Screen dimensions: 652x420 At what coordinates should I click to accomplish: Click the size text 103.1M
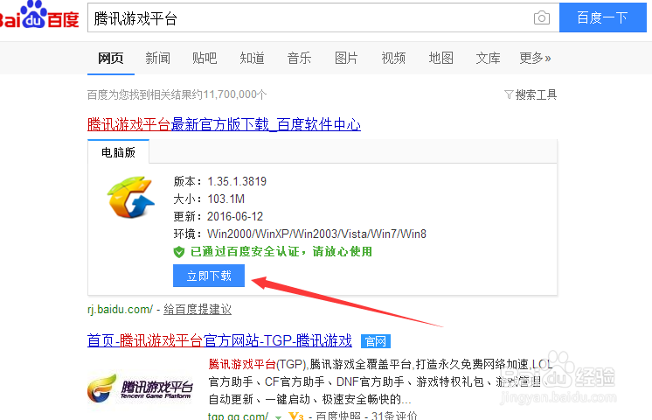pyautogui.click(x=226, y=199)
